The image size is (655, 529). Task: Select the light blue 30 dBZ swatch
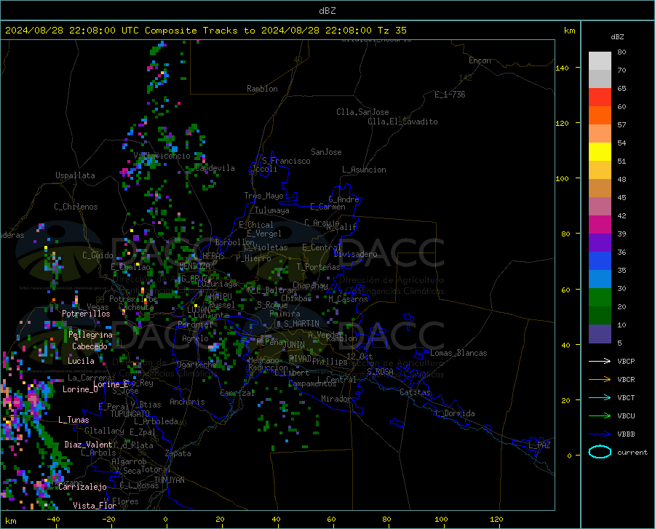[600, 279]
